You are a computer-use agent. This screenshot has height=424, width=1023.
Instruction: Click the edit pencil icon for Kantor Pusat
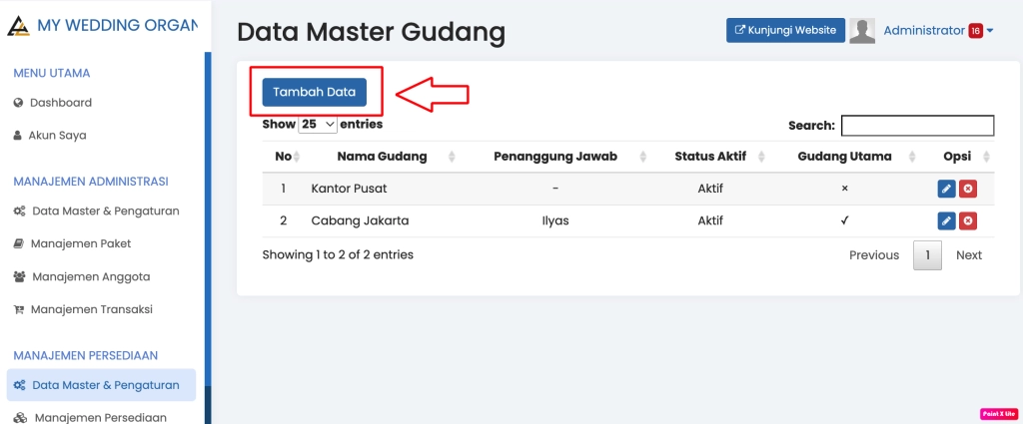[x=946, y=189]
